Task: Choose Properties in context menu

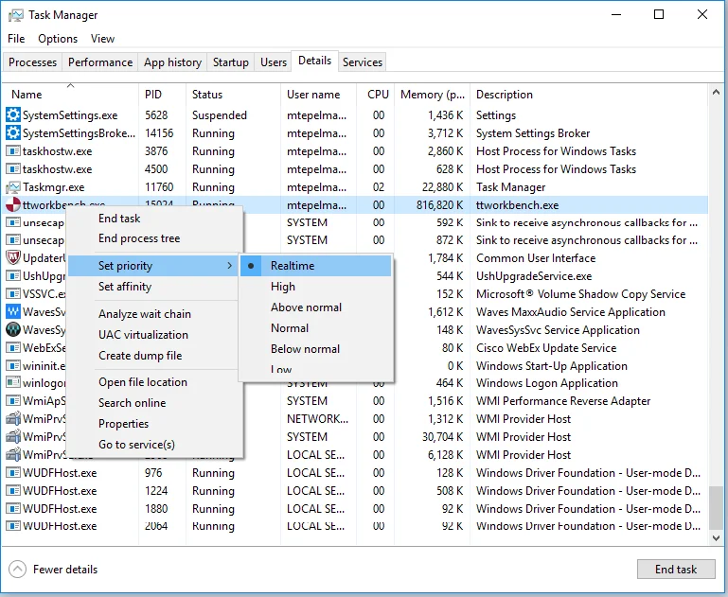Action: (154, 424)
